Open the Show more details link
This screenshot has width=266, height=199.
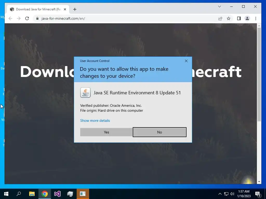(x=95, y=120)
